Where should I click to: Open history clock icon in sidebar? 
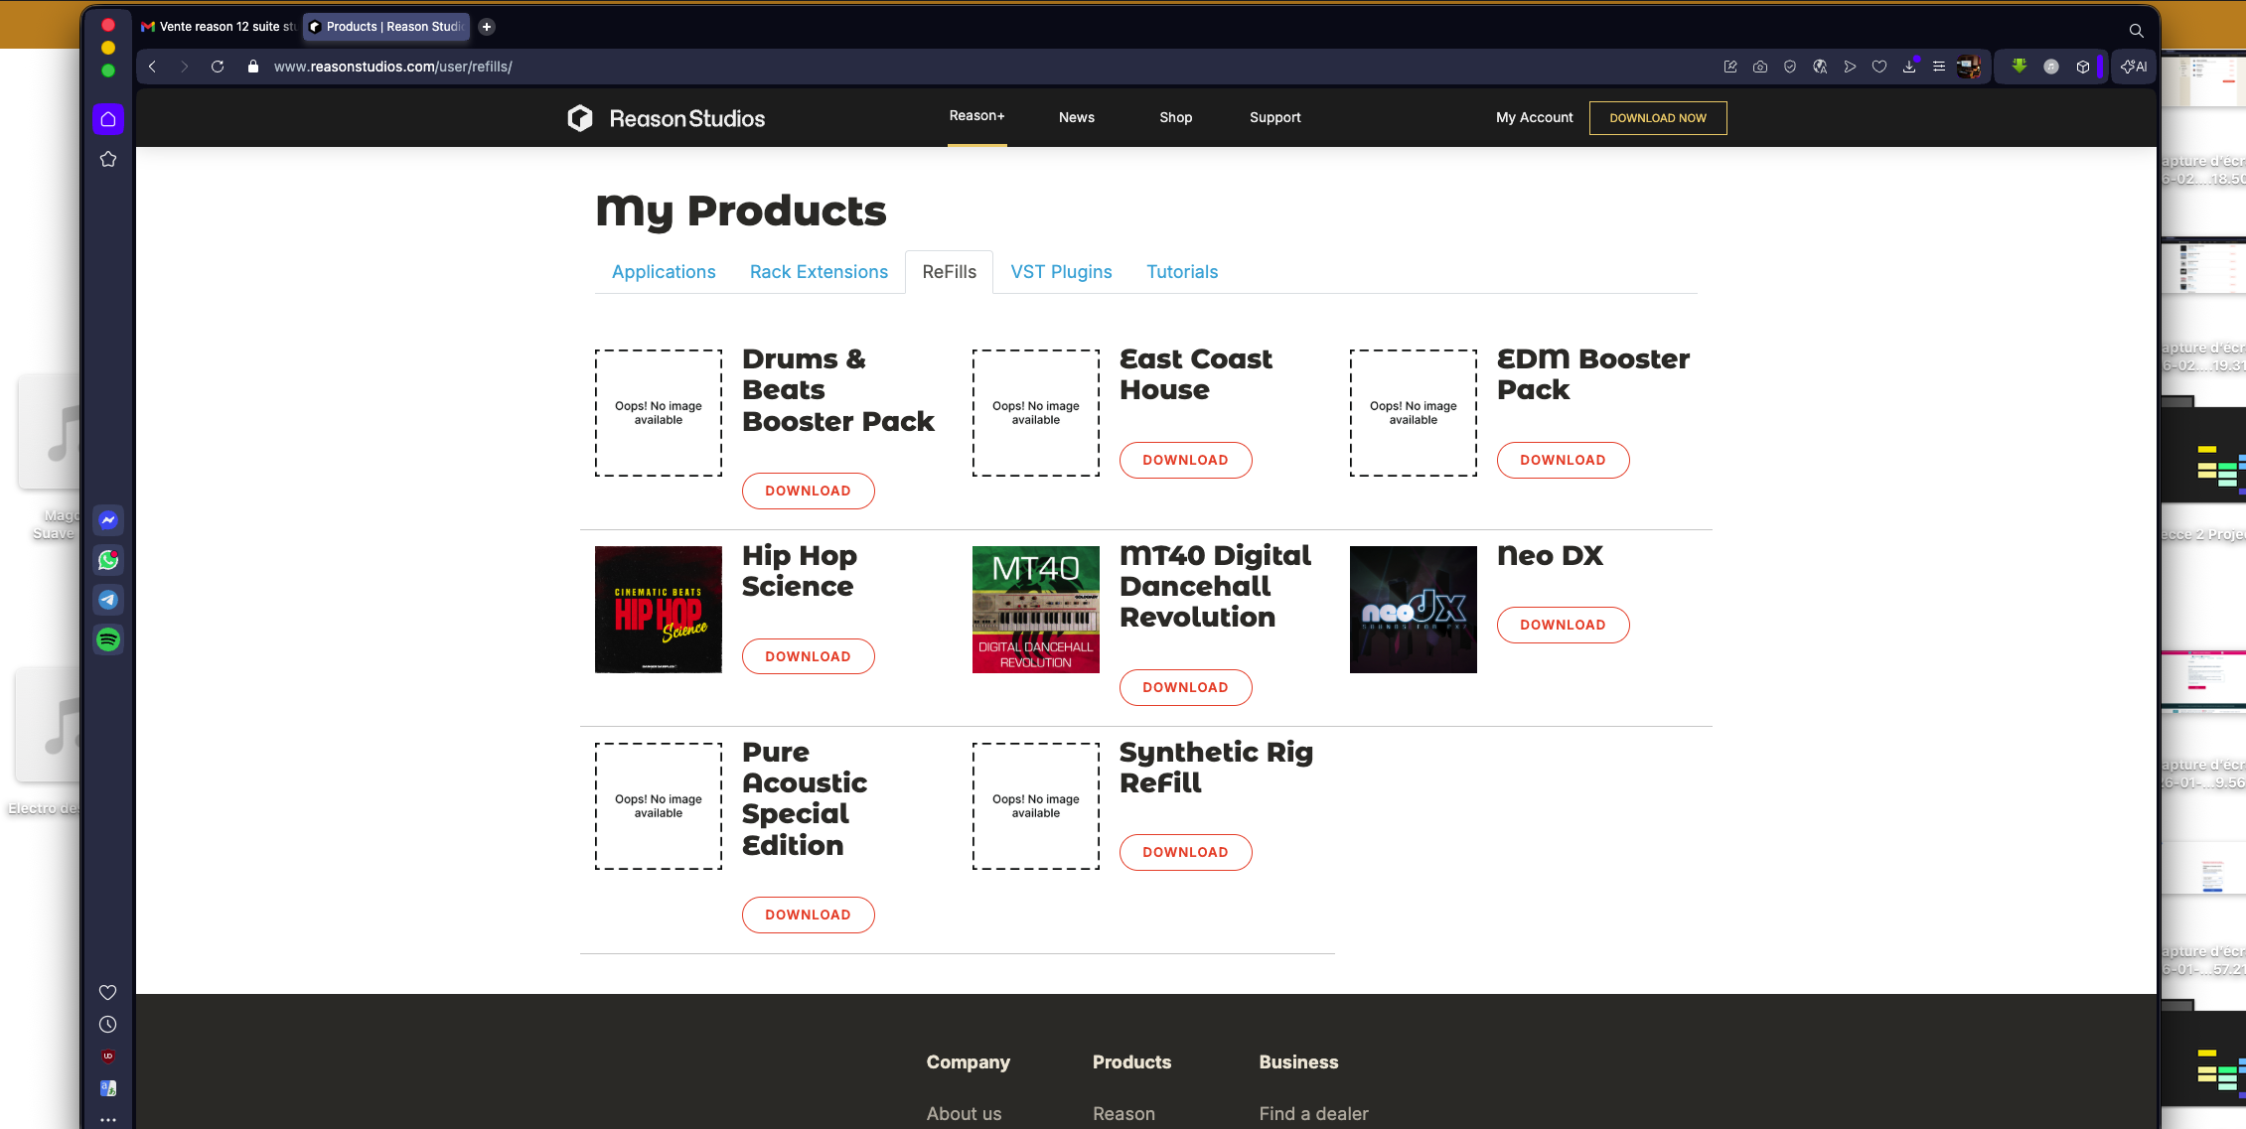tap(108, 1025)
